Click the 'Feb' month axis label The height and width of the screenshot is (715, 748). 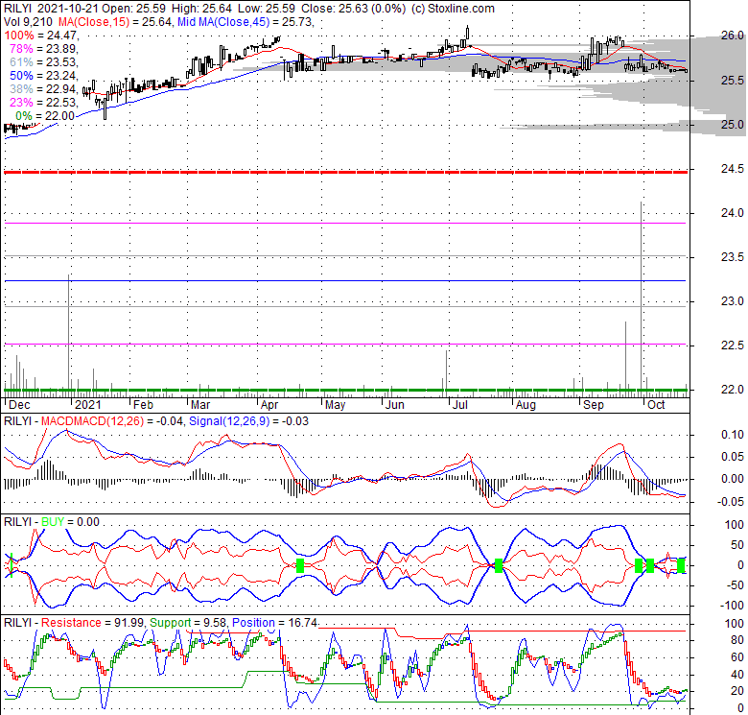(143, 405)
